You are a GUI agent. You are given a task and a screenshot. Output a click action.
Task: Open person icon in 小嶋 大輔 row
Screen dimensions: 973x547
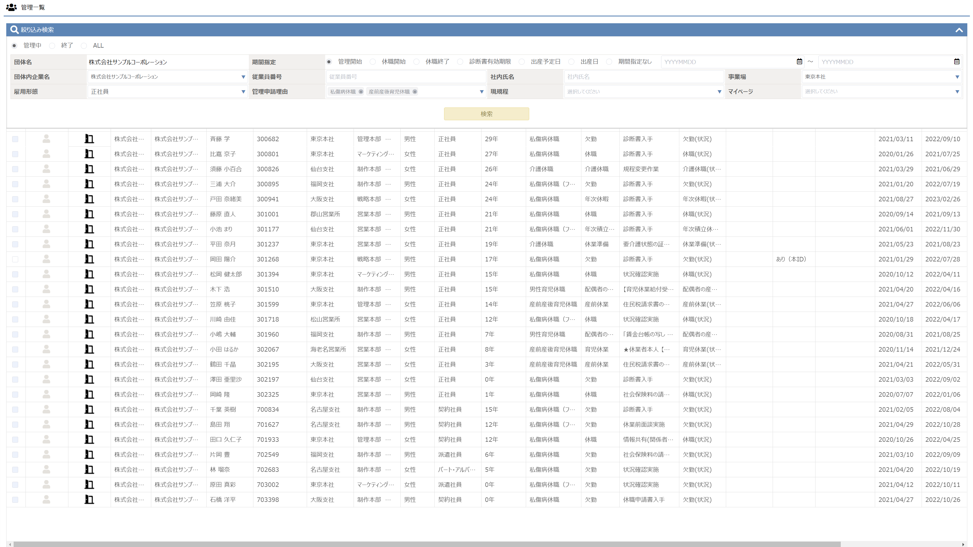click(x=47, y=334)
